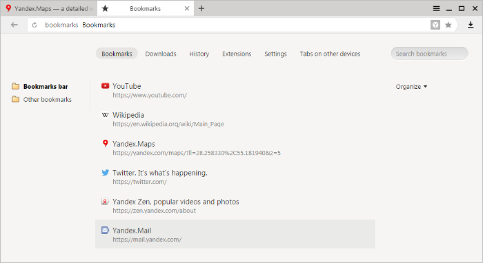Screen dimensions: 483x263
Task: Click the YouTube bookmark favicon
Action: pos(105,86)
